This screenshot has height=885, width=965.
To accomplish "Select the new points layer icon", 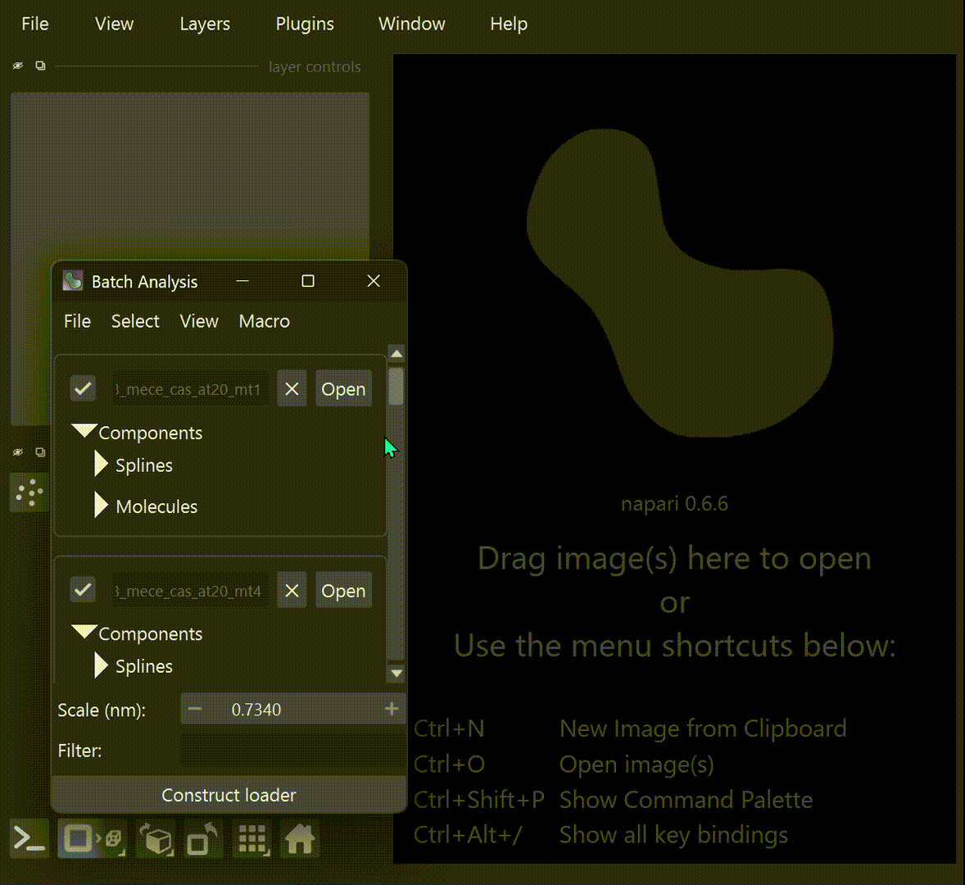I will (29, 492).
